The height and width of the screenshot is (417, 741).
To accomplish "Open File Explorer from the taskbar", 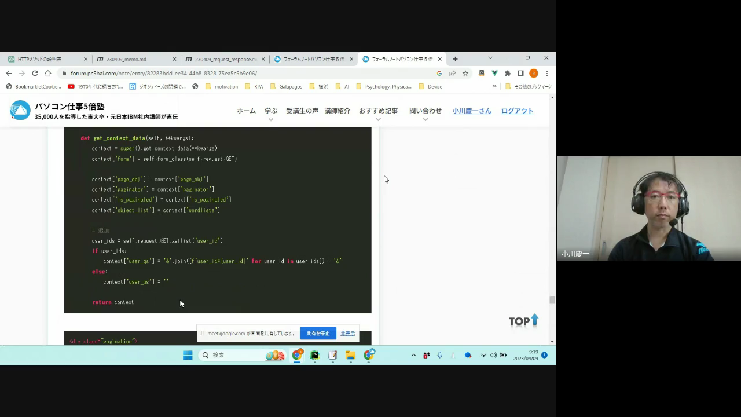I will [x=350, y=355].
